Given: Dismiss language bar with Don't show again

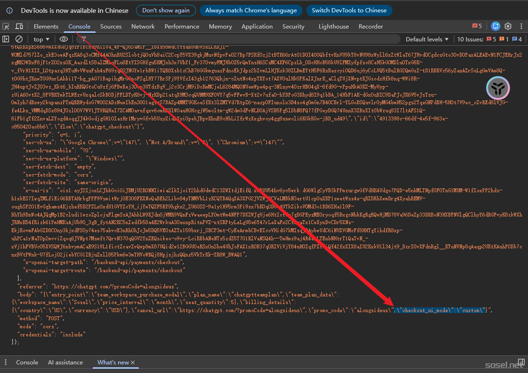Looking at the screenshot, I should (x=166, y=10).
